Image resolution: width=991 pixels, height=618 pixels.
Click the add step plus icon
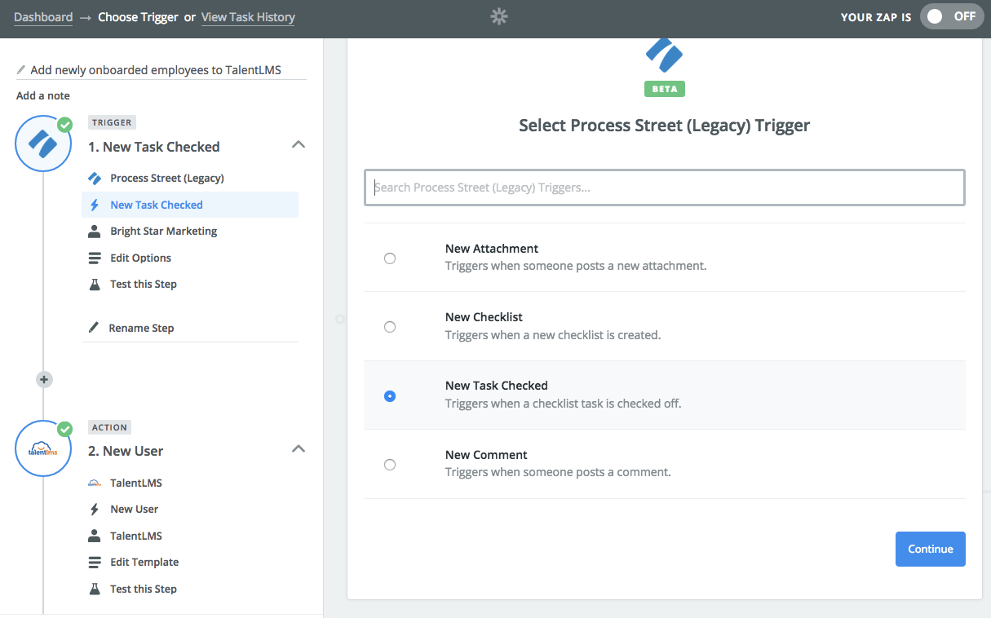pos(44,379)
